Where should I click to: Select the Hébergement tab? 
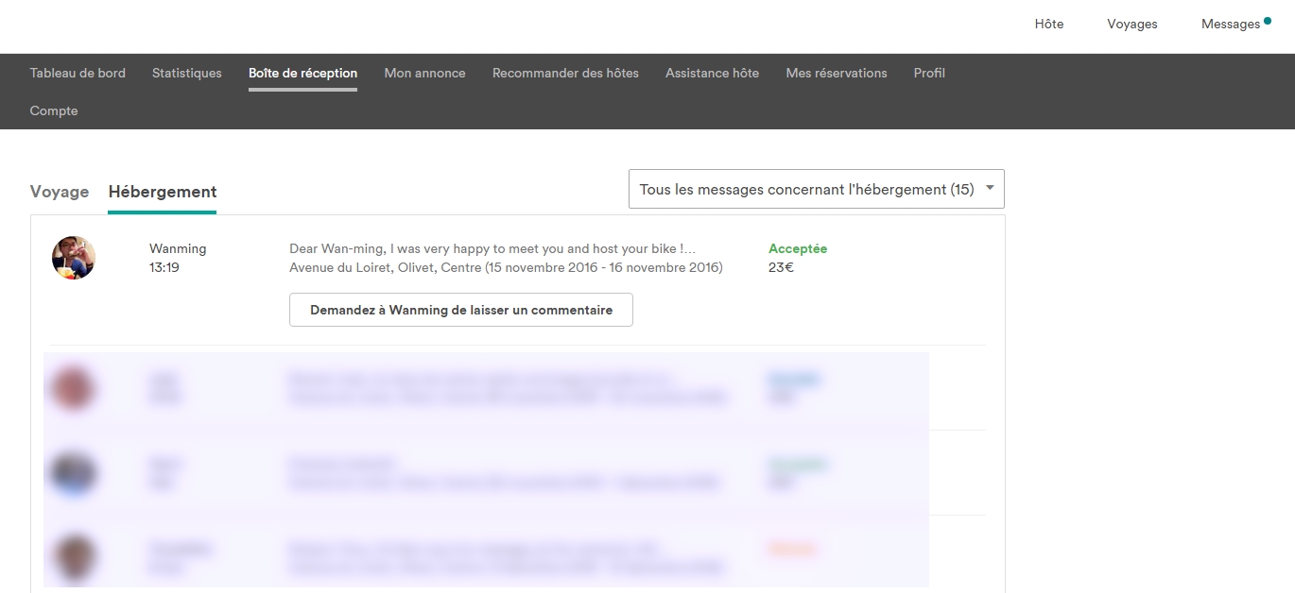point(163,192)
